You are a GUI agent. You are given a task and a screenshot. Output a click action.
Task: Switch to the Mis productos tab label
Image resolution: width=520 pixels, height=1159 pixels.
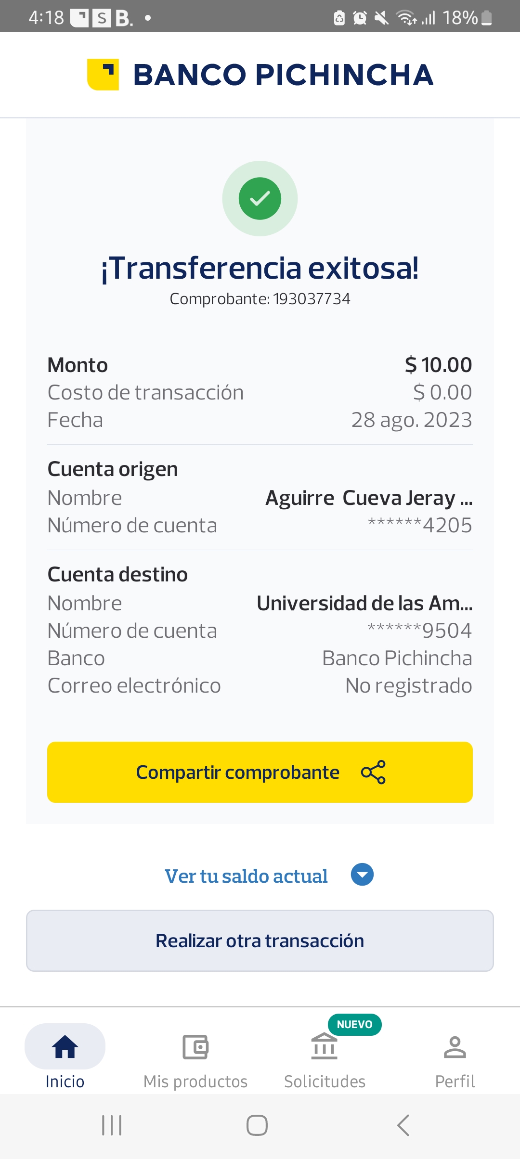tap(195, 1082)
